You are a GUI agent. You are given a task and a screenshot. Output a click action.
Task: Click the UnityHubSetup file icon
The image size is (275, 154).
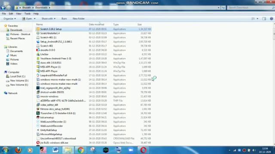coord(38,130)
